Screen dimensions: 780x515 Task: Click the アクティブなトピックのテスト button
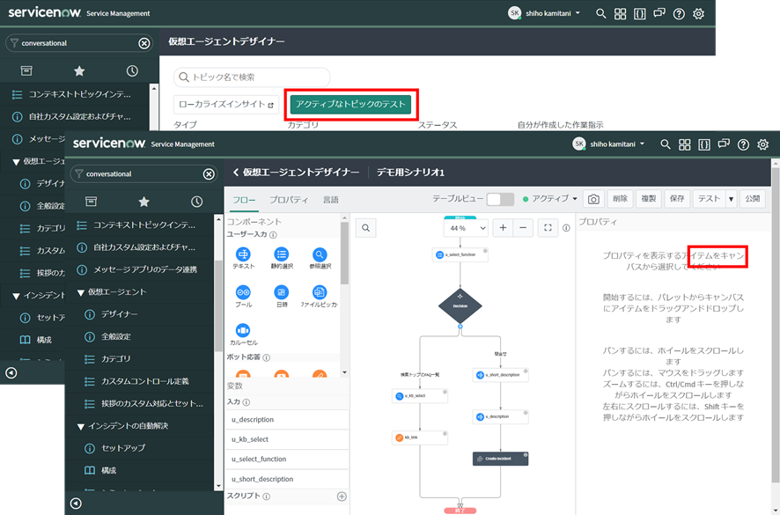click(x=350, y=104)
